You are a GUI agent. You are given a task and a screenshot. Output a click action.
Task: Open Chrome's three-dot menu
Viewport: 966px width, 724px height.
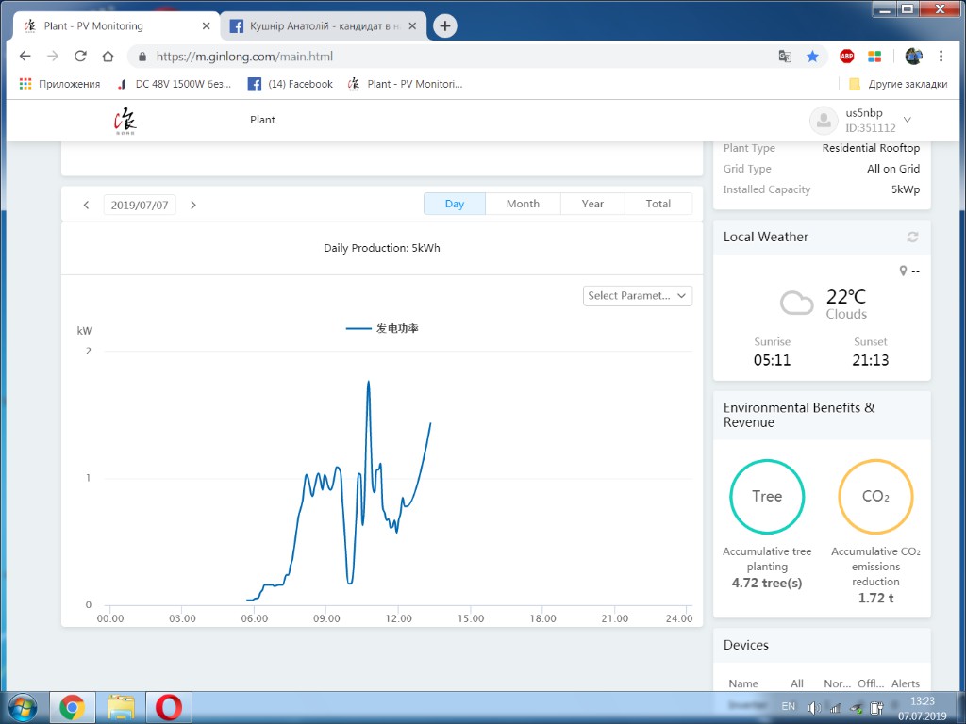(x=941, y=56)
